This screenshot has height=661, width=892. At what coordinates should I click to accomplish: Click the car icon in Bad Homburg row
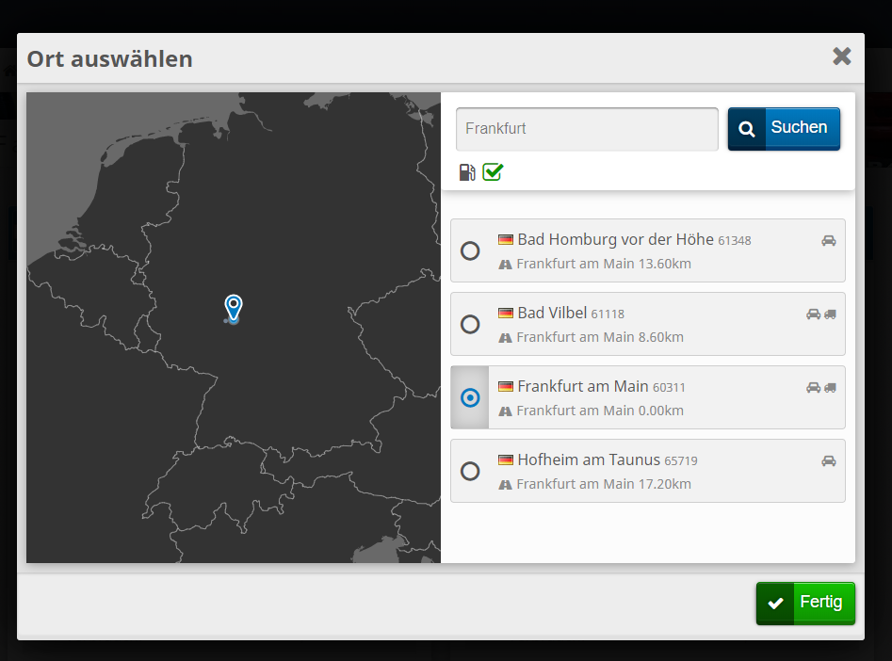(828, 240)
